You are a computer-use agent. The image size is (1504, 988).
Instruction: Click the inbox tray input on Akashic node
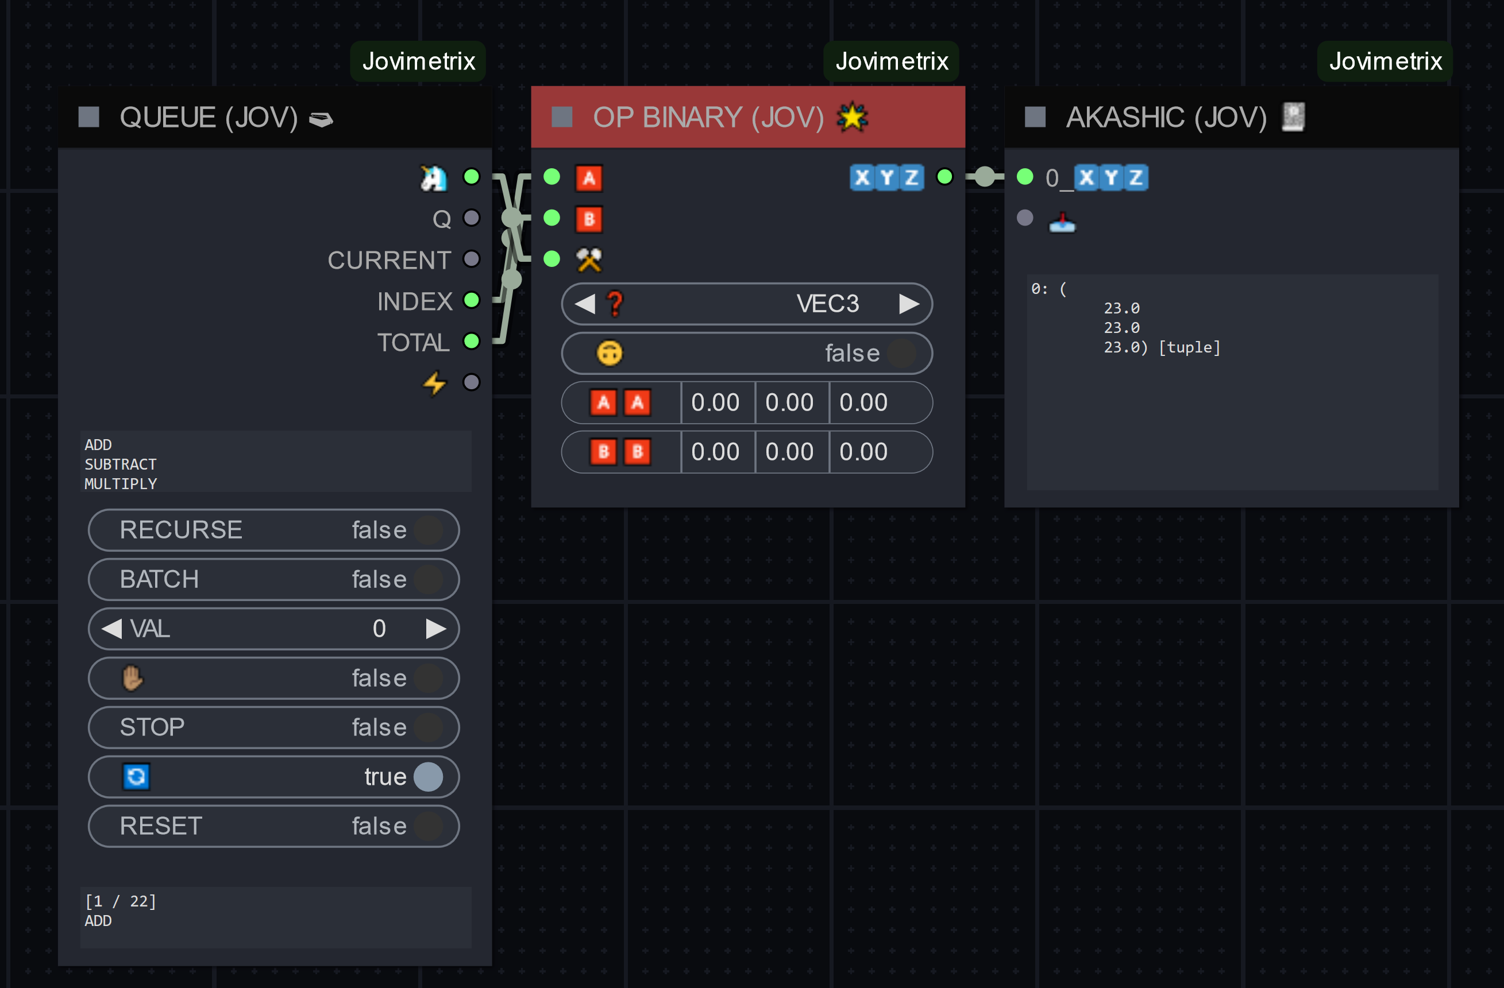tap(1062, 221)
